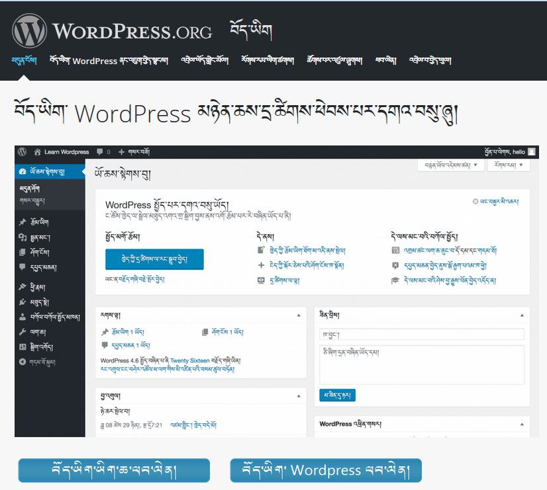Focus the Quick Draft title field
This screenshot has width=547, height=490.
(422, 335)
